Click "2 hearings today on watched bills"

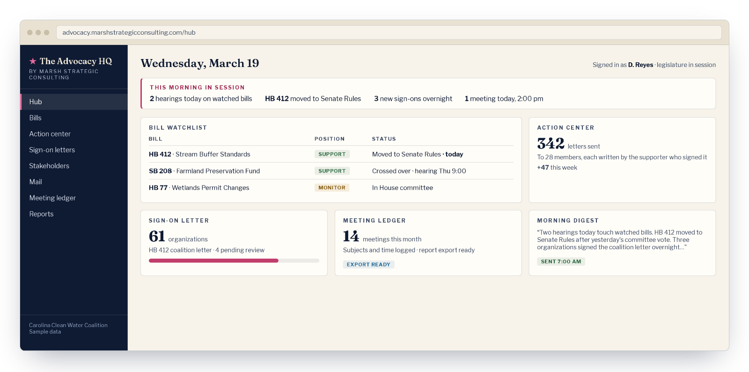(x=201, y=99)
